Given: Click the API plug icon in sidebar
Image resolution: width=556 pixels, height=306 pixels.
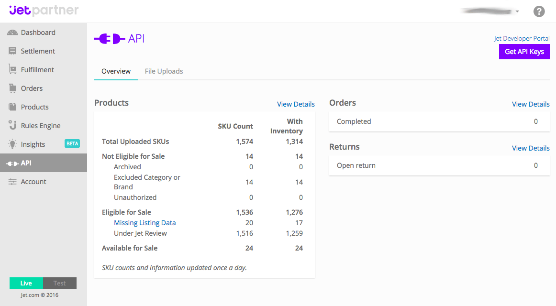Looking at the screenshot, I should (12, 163).
